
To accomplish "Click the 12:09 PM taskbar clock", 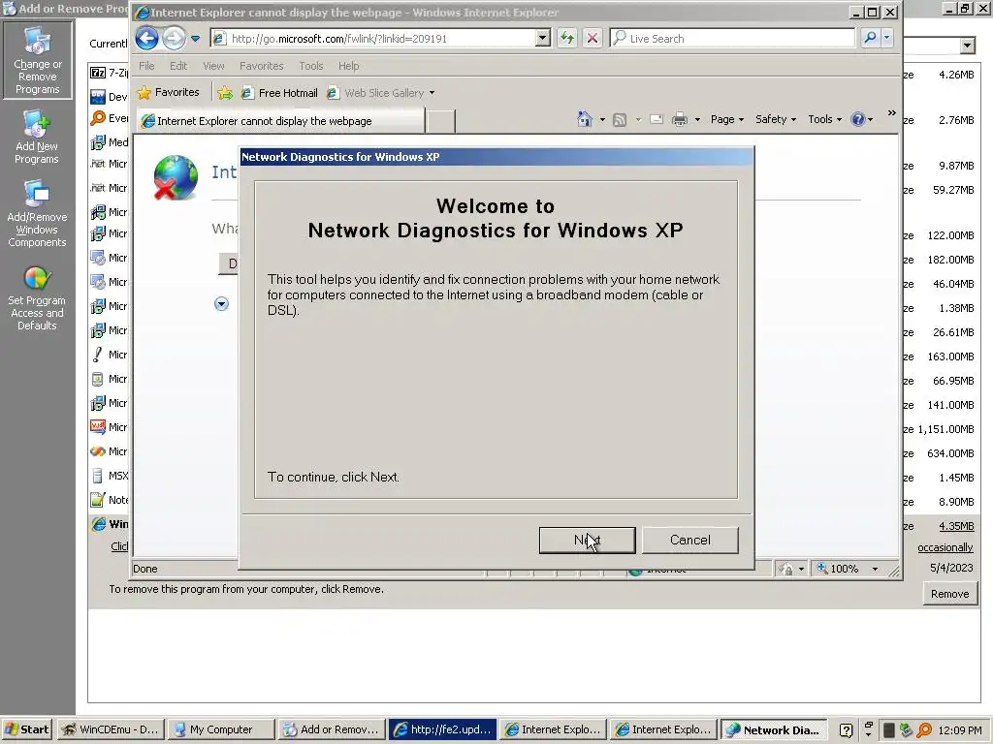I will pos(959,730).
